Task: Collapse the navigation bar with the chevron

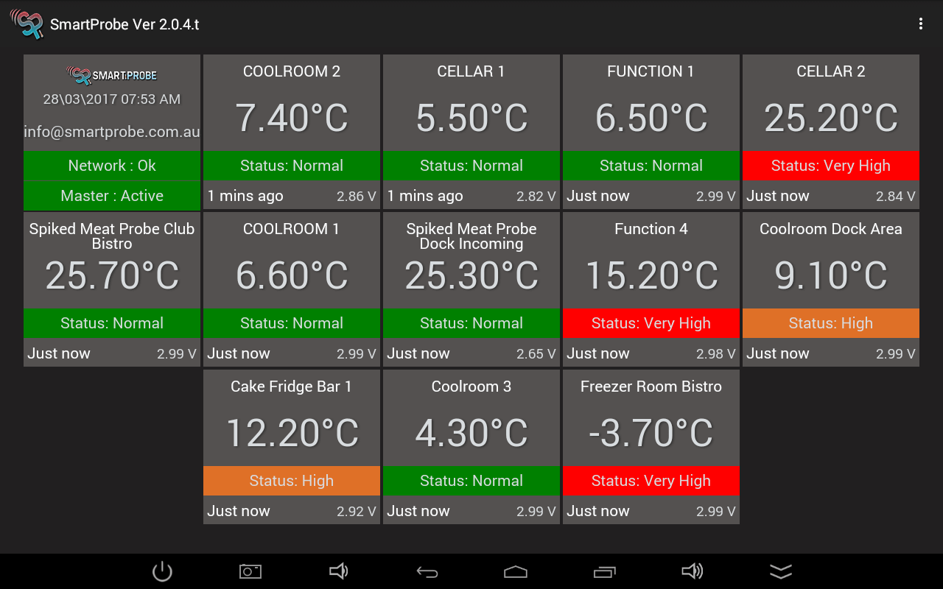Action: click(x=781, y=571)
